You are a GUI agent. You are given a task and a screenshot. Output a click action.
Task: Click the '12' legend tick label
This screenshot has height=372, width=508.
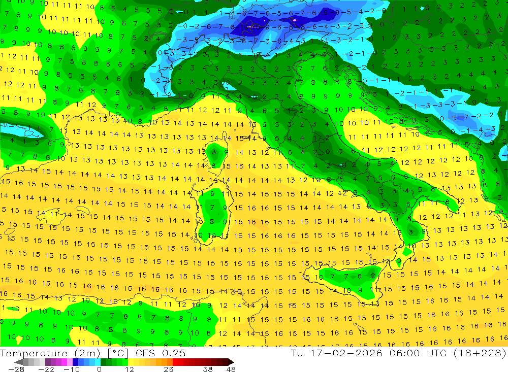(x=129, y=369)
